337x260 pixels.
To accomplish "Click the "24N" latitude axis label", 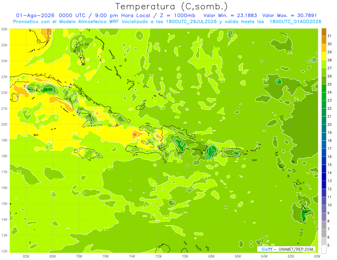I will pos(4,61).
